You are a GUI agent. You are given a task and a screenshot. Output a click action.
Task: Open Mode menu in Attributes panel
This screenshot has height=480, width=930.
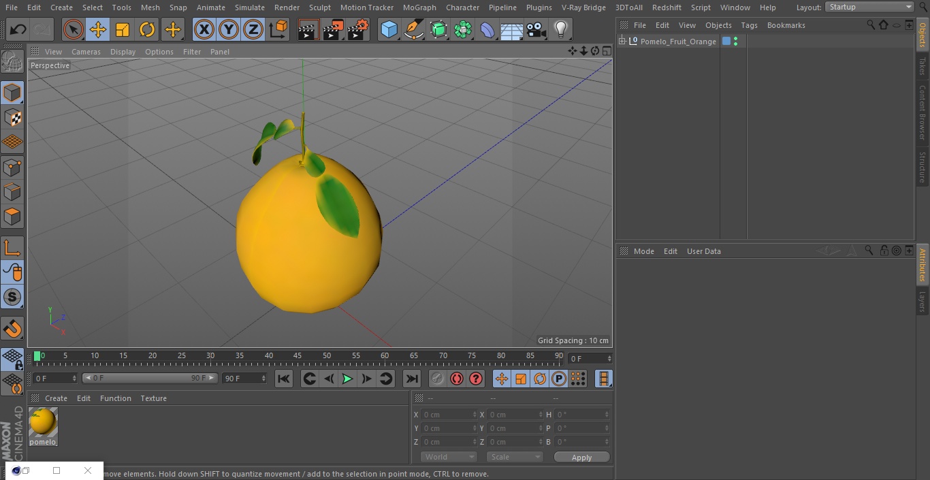tap(643, 251)
